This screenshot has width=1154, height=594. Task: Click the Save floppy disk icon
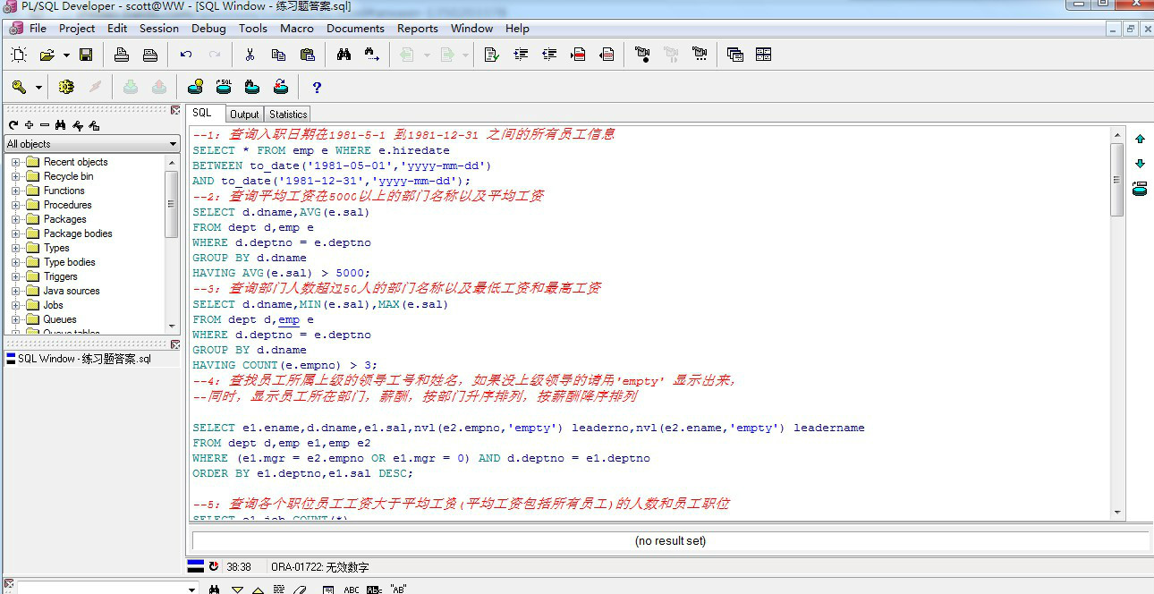pos(86,55)
